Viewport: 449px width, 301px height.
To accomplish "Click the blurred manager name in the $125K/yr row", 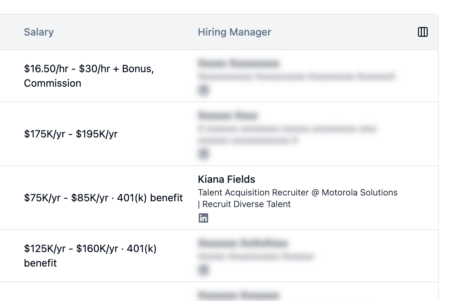I will pyautogui.click(x=243, y=243).
